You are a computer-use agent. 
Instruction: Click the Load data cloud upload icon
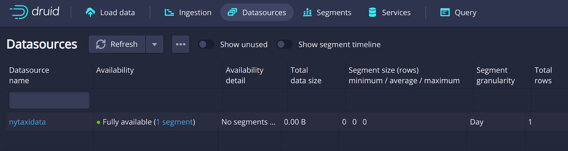coord(91,12)
